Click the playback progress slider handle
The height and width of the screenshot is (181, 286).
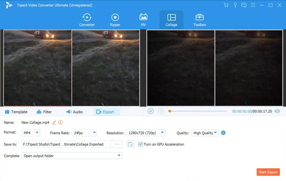[170, 111]
